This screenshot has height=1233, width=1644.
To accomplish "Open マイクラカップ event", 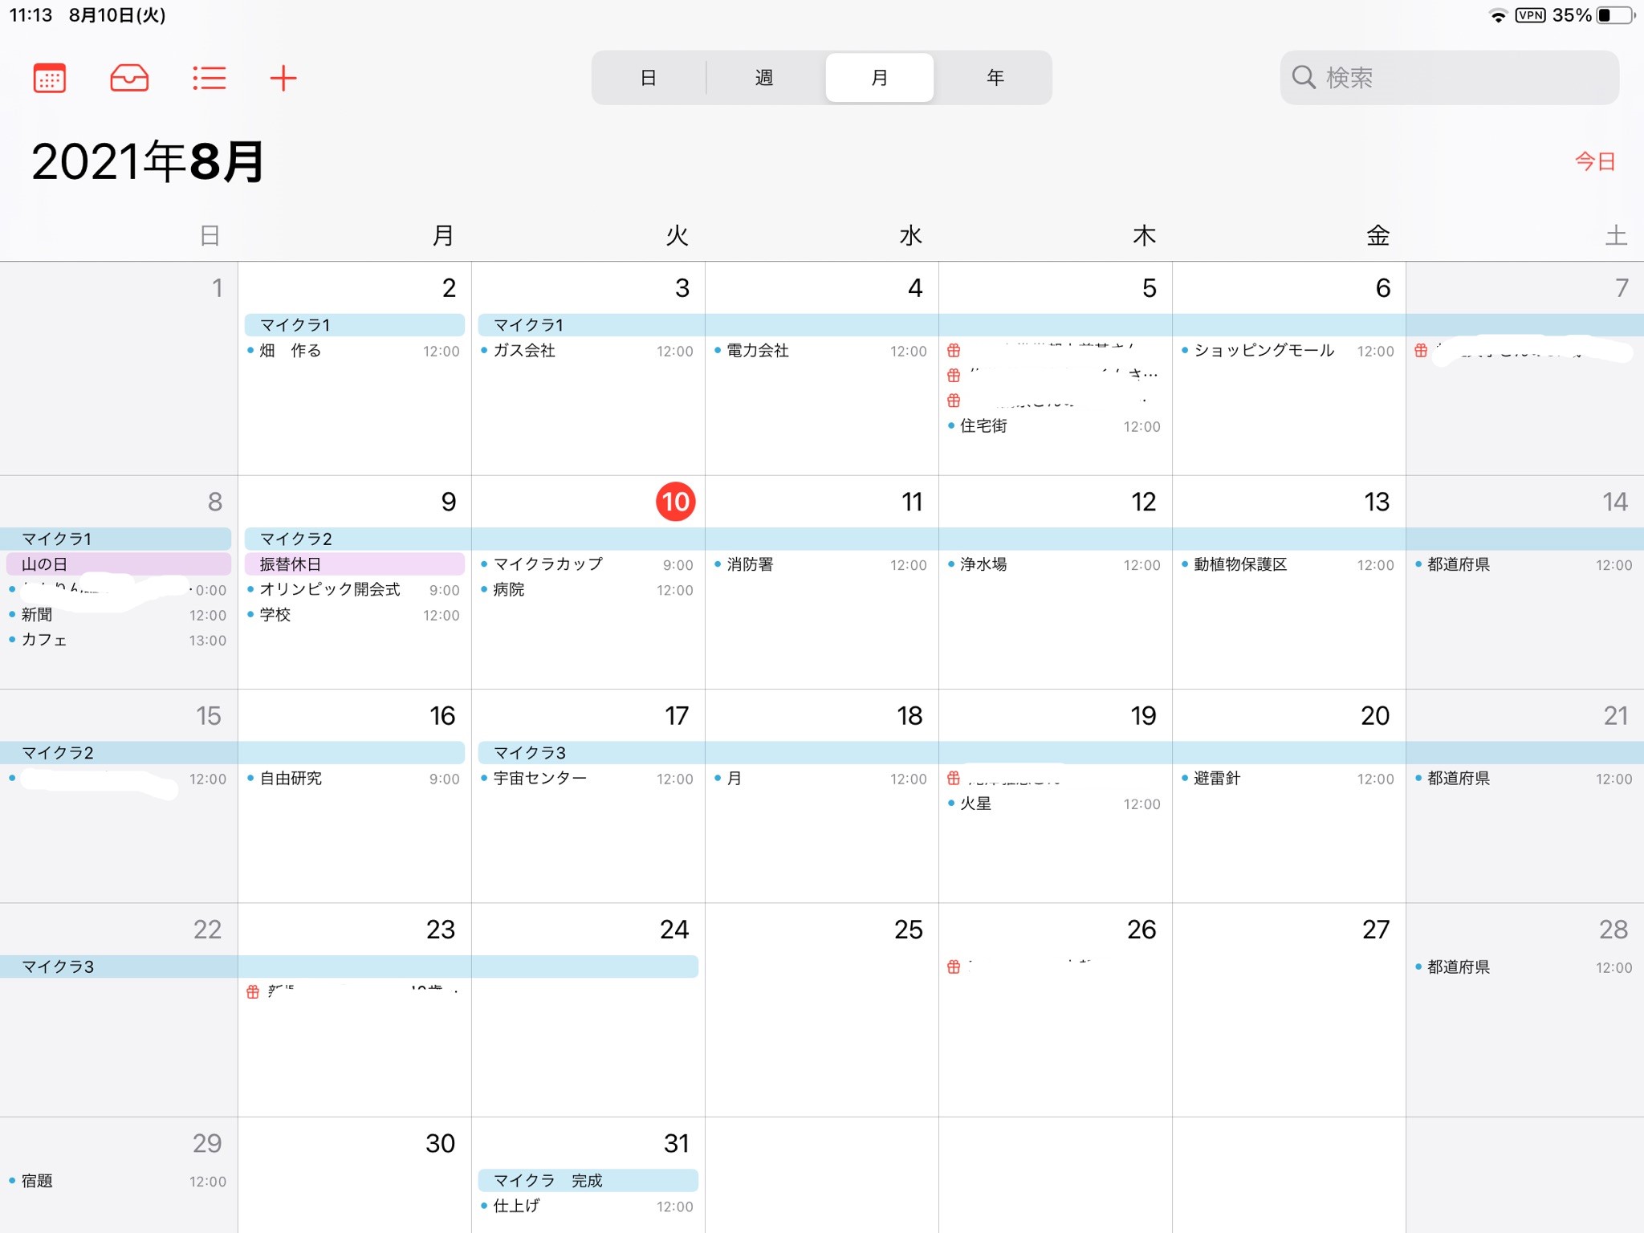I will 588,564.
